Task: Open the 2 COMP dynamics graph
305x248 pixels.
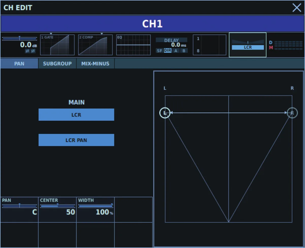Action: 95,45
